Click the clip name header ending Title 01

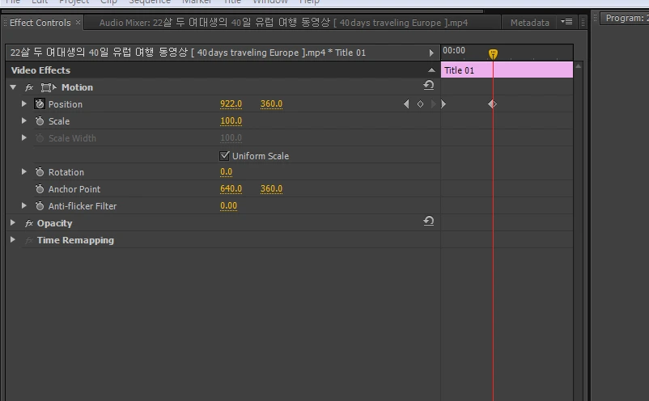pos(188,53)
